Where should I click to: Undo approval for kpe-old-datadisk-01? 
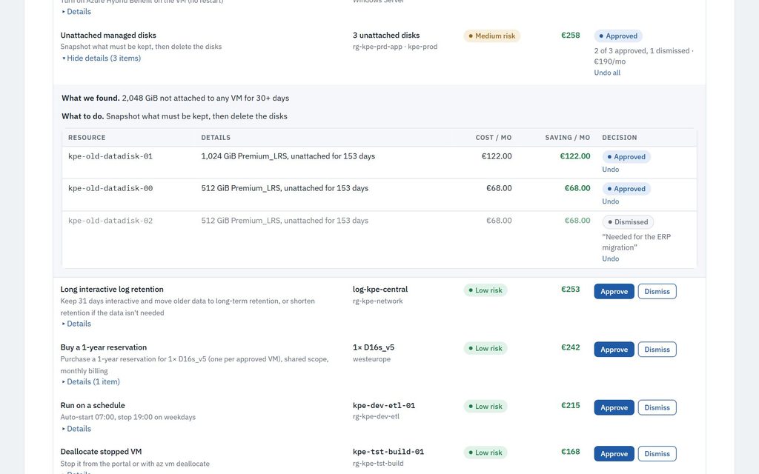(611, 170)
